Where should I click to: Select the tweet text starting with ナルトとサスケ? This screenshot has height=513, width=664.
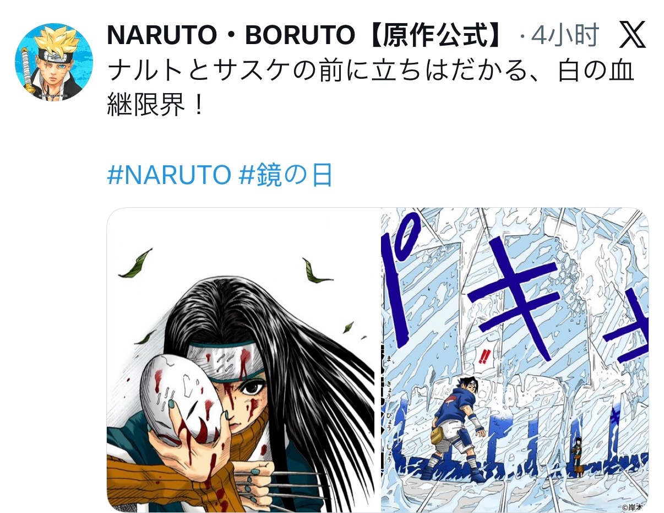pos(372,87)
